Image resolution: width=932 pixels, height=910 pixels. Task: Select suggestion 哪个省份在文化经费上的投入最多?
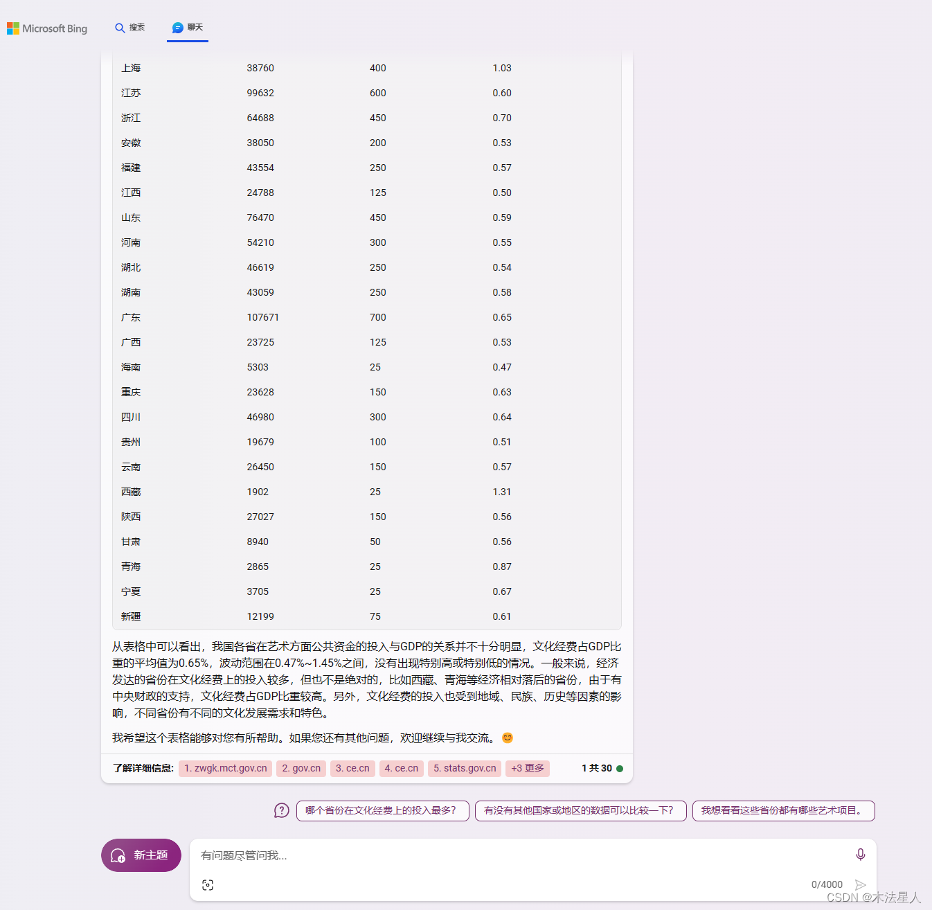(383, 810)
